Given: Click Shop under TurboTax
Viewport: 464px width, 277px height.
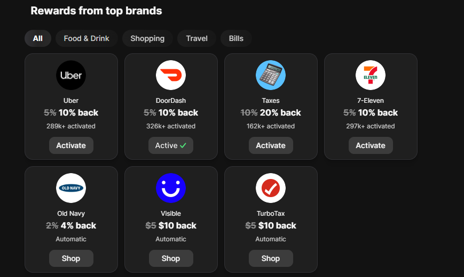Looking at the screenshot, I should coord(271,258).
